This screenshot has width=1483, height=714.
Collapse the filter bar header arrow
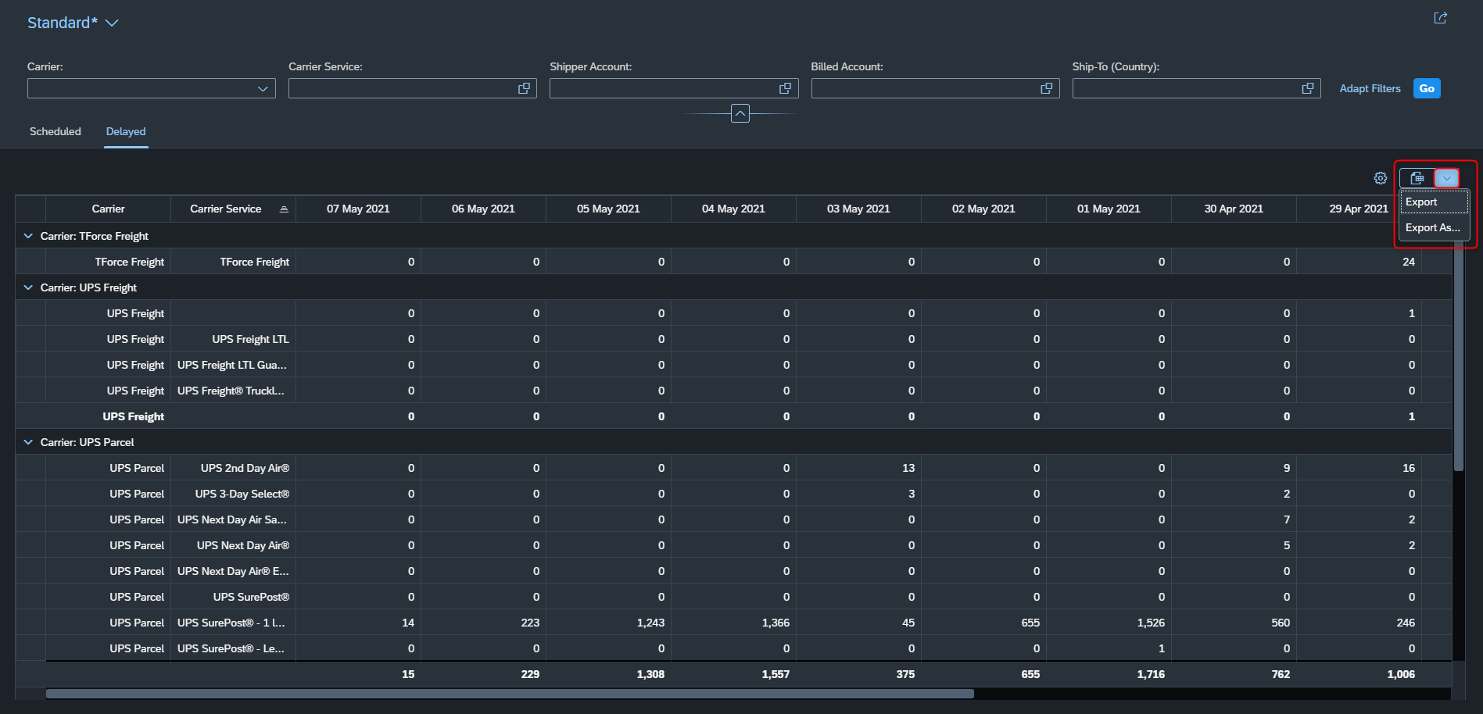[x=740, y=113]
